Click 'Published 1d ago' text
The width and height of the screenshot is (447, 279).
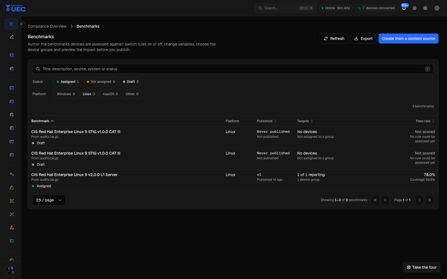point(270,180)
